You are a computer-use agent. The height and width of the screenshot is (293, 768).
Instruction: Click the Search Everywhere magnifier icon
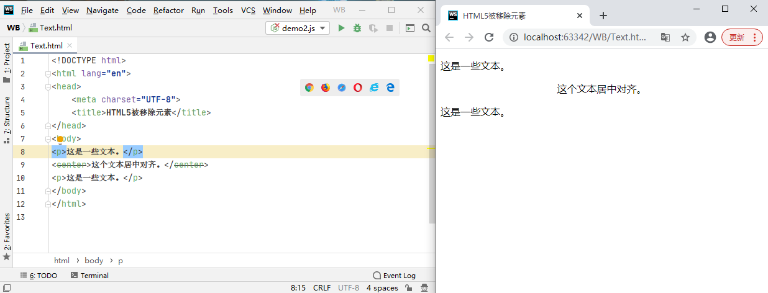point(426,28)
